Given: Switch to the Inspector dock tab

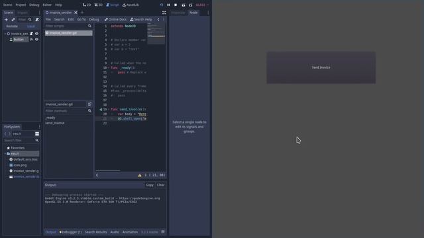Looking at the screenshot, I should (x=178, y=13).
